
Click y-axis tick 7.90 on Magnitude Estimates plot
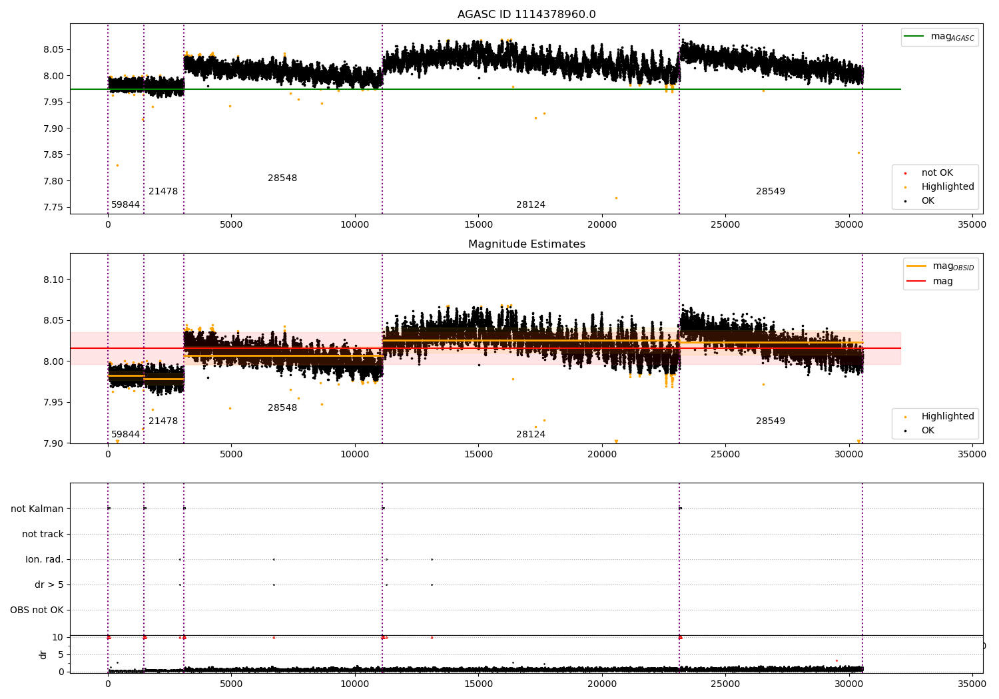click(x=53, y=444)
